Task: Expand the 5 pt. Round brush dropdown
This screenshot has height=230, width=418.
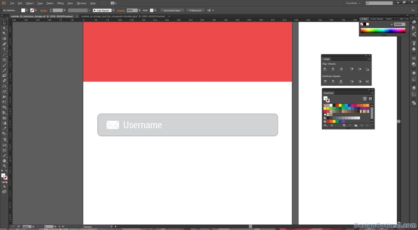Action: [x=113, y=10]
